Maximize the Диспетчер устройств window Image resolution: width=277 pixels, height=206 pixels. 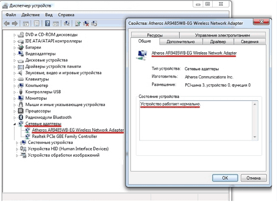tap(208, 4)
